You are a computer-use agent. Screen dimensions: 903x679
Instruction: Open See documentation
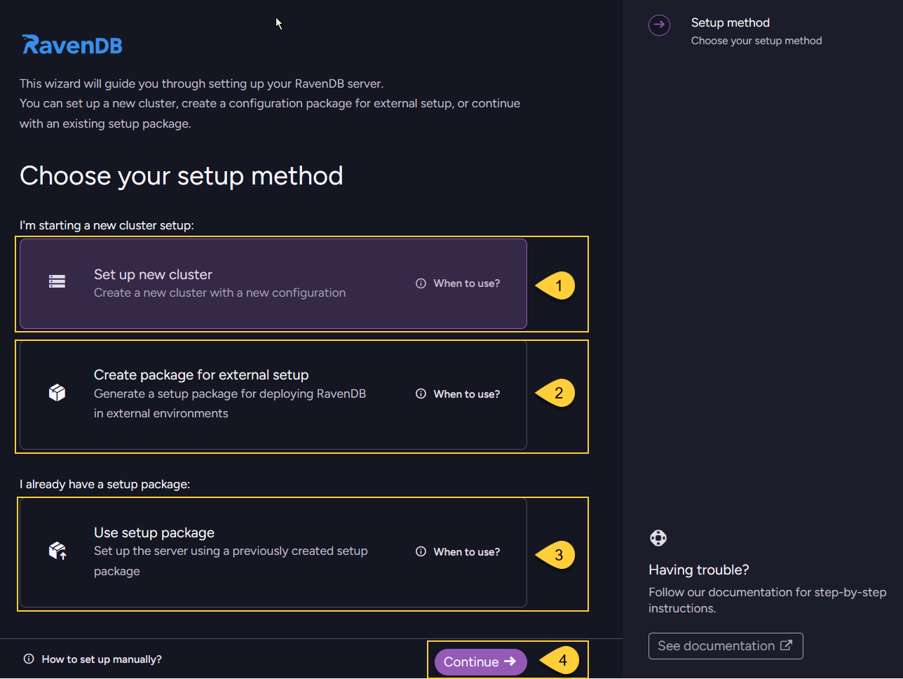point(726,645)
